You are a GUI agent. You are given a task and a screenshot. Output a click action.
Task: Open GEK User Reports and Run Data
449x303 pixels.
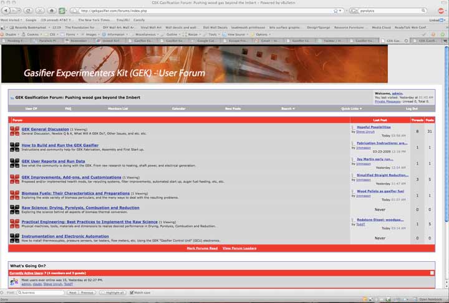53,161
